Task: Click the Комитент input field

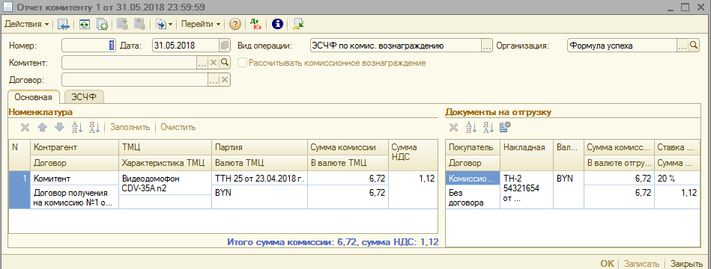Action: [x=129, y=62]
